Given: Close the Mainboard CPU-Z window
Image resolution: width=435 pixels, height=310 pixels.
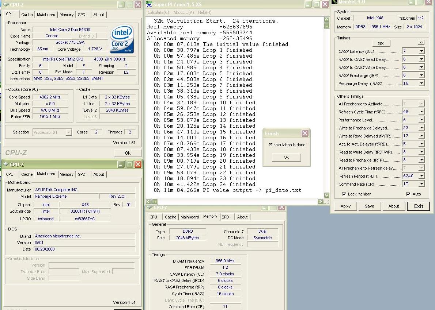Looking at the screenshot, I should (138, 164).
